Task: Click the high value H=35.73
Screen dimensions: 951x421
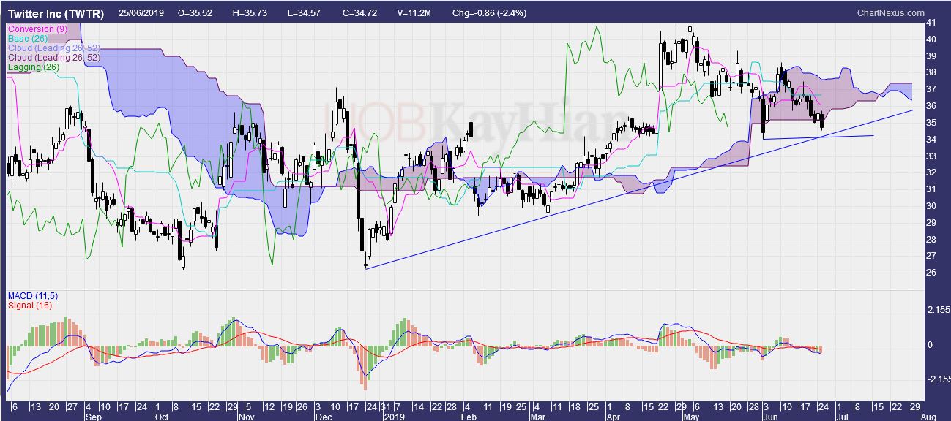Action: click(x=250, y=14)
